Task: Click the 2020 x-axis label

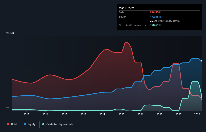Action: point(121,114)
